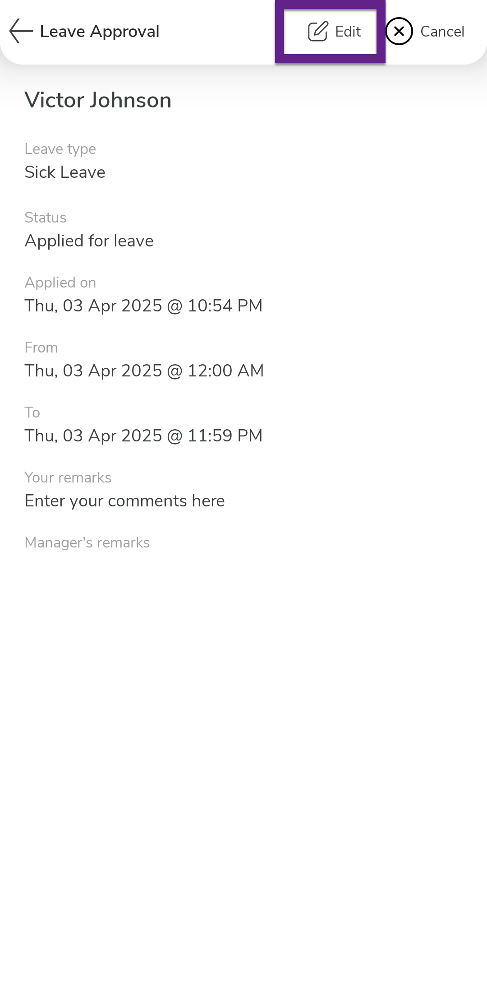Select the 10:54 PM applied-on timestamp
Image resolution: width=487 pixels, height=1002 pixels.
point(143,306)
